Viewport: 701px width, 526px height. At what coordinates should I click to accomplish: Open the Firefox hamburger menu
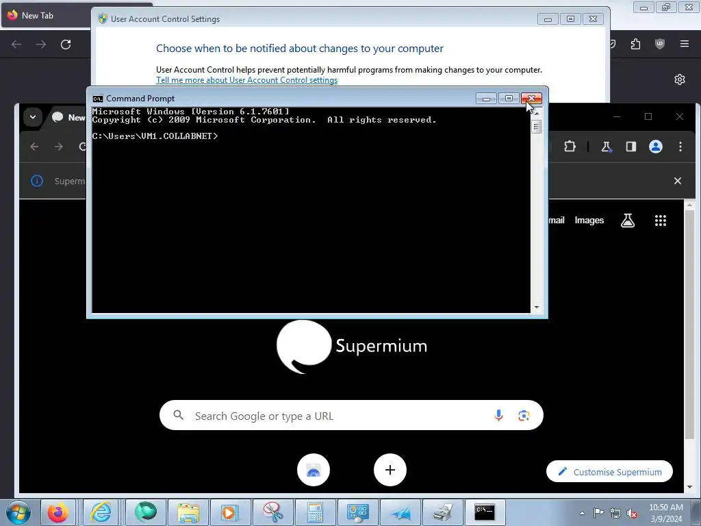[x=685, y=44]
